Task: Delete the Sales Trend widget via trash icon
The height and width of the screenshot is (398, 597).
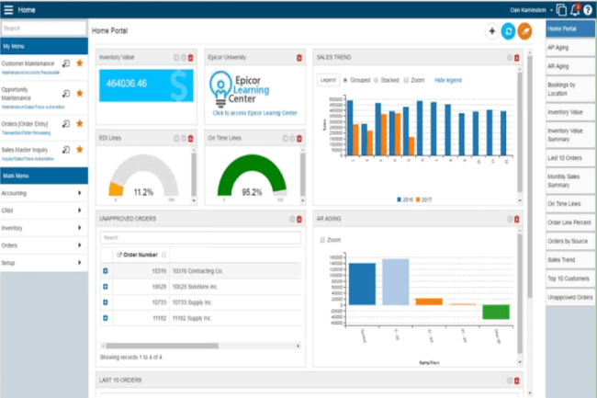Action: coord(516,58)
